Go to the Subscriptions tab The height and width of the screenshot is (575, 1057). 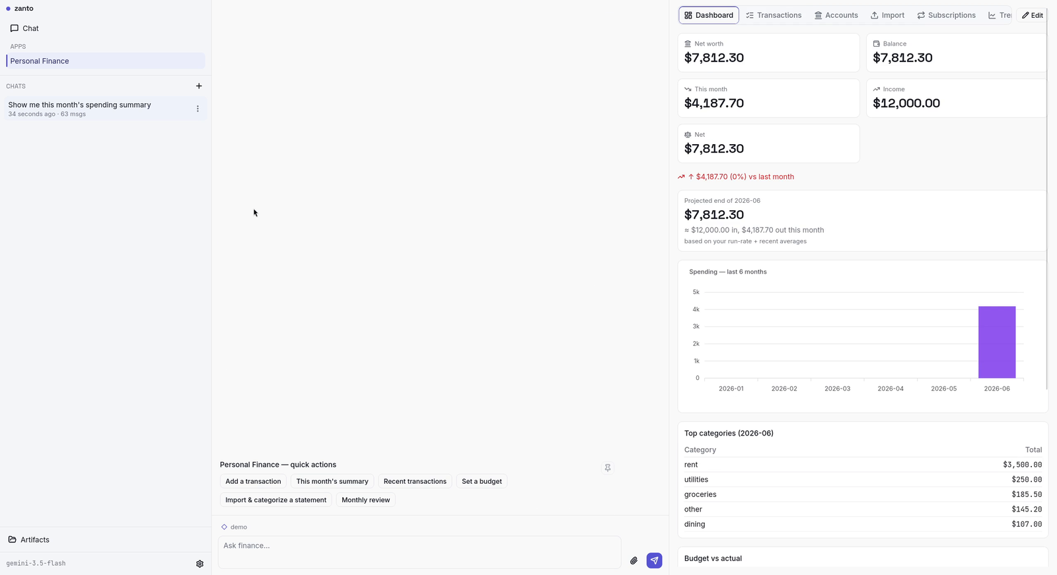tap(946, 15)
